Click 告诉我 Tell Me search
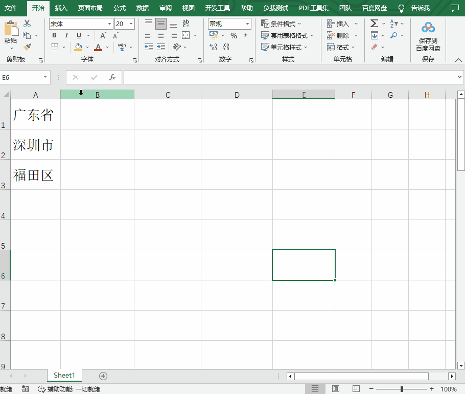Image resolution: width=465 pixels, height=394 pixels. [420, 8]
